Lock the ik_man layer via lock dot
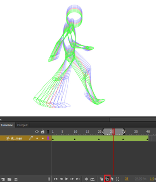This screenshot has width=156, height=182. [43, 138]
